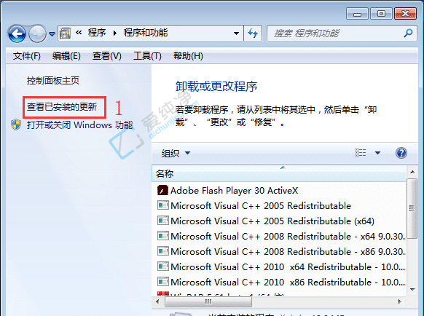
Task: Open the 查看(V) menu
Action: [x=107, y=56]
